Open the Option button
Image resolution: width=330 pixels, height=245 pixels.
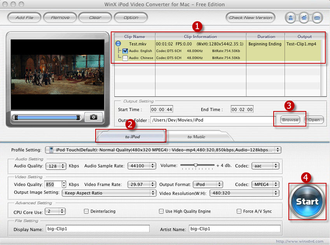[131, 17]
